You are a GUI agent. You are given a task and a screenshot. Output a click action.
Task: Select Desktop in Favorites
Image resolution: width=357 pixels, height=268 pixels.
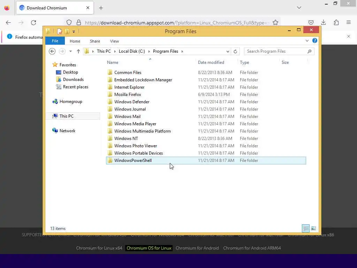tap(70, 72)
